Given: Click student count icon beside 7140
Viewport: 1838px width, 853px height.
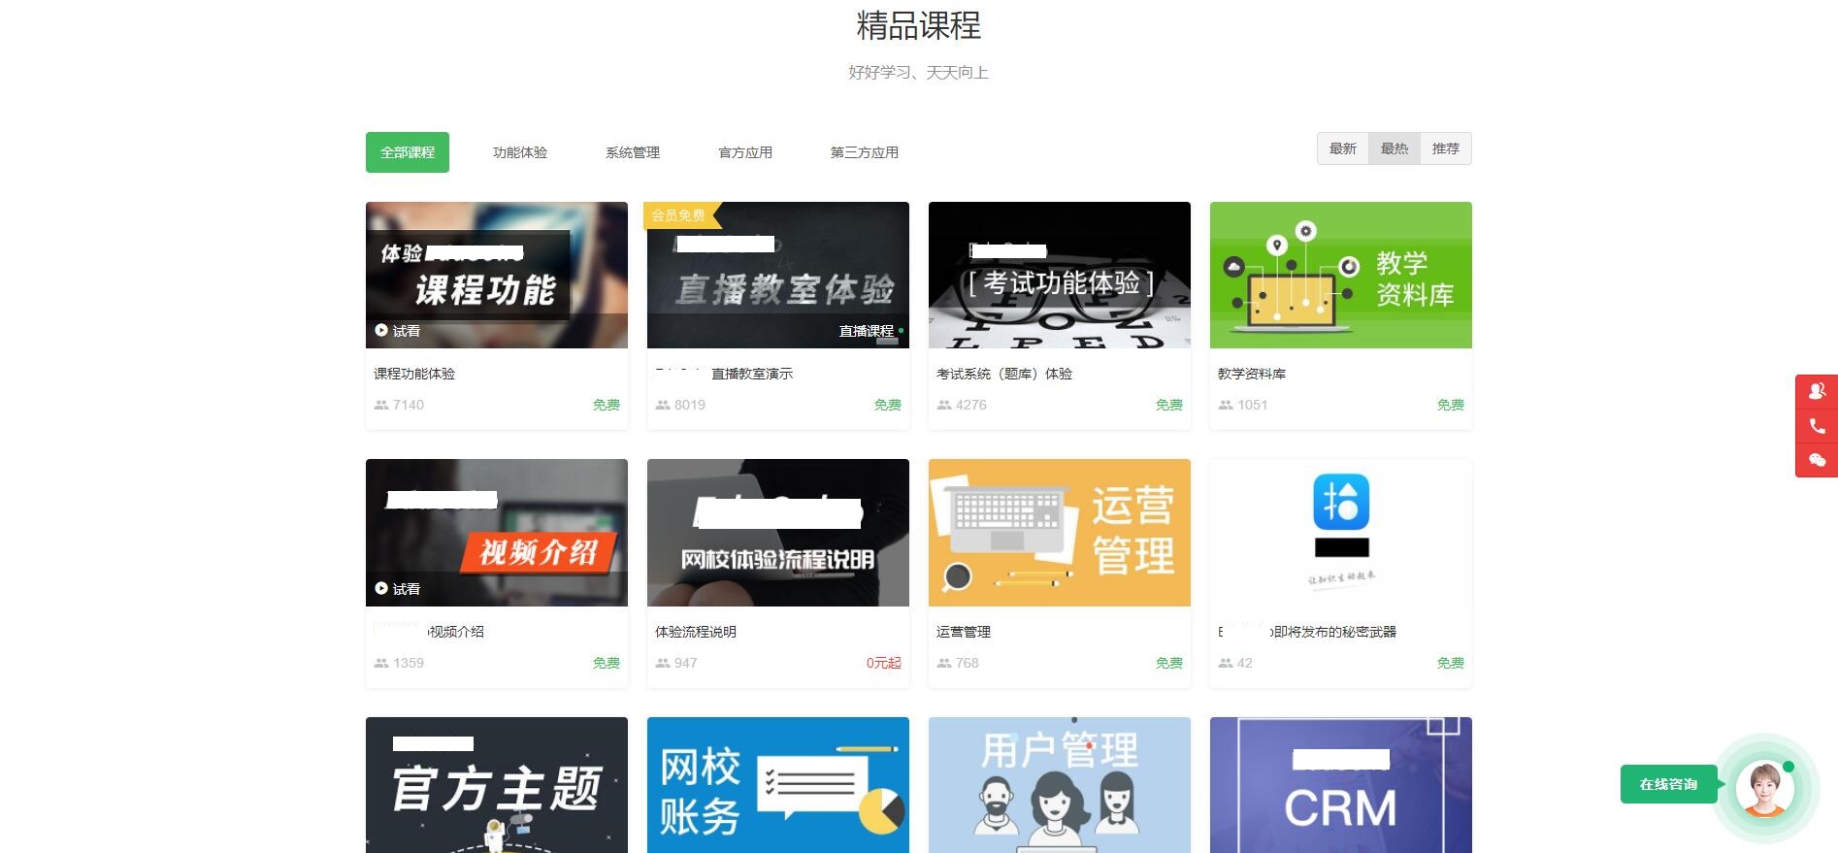Looking at the screenshot, I should coord(381,405).
